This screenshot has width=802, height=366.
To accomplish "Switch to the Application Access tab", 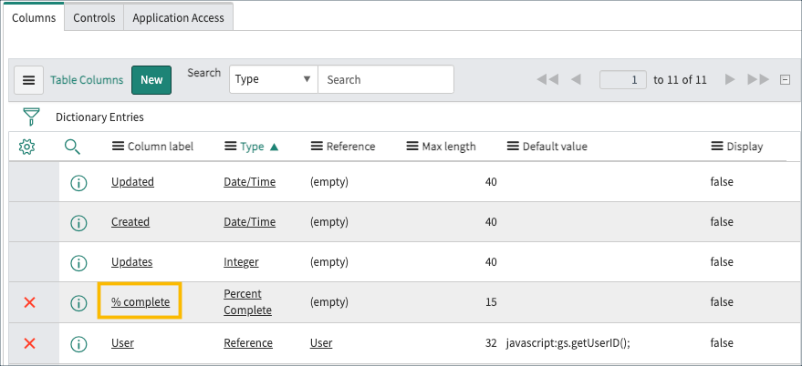I will 178,17.
